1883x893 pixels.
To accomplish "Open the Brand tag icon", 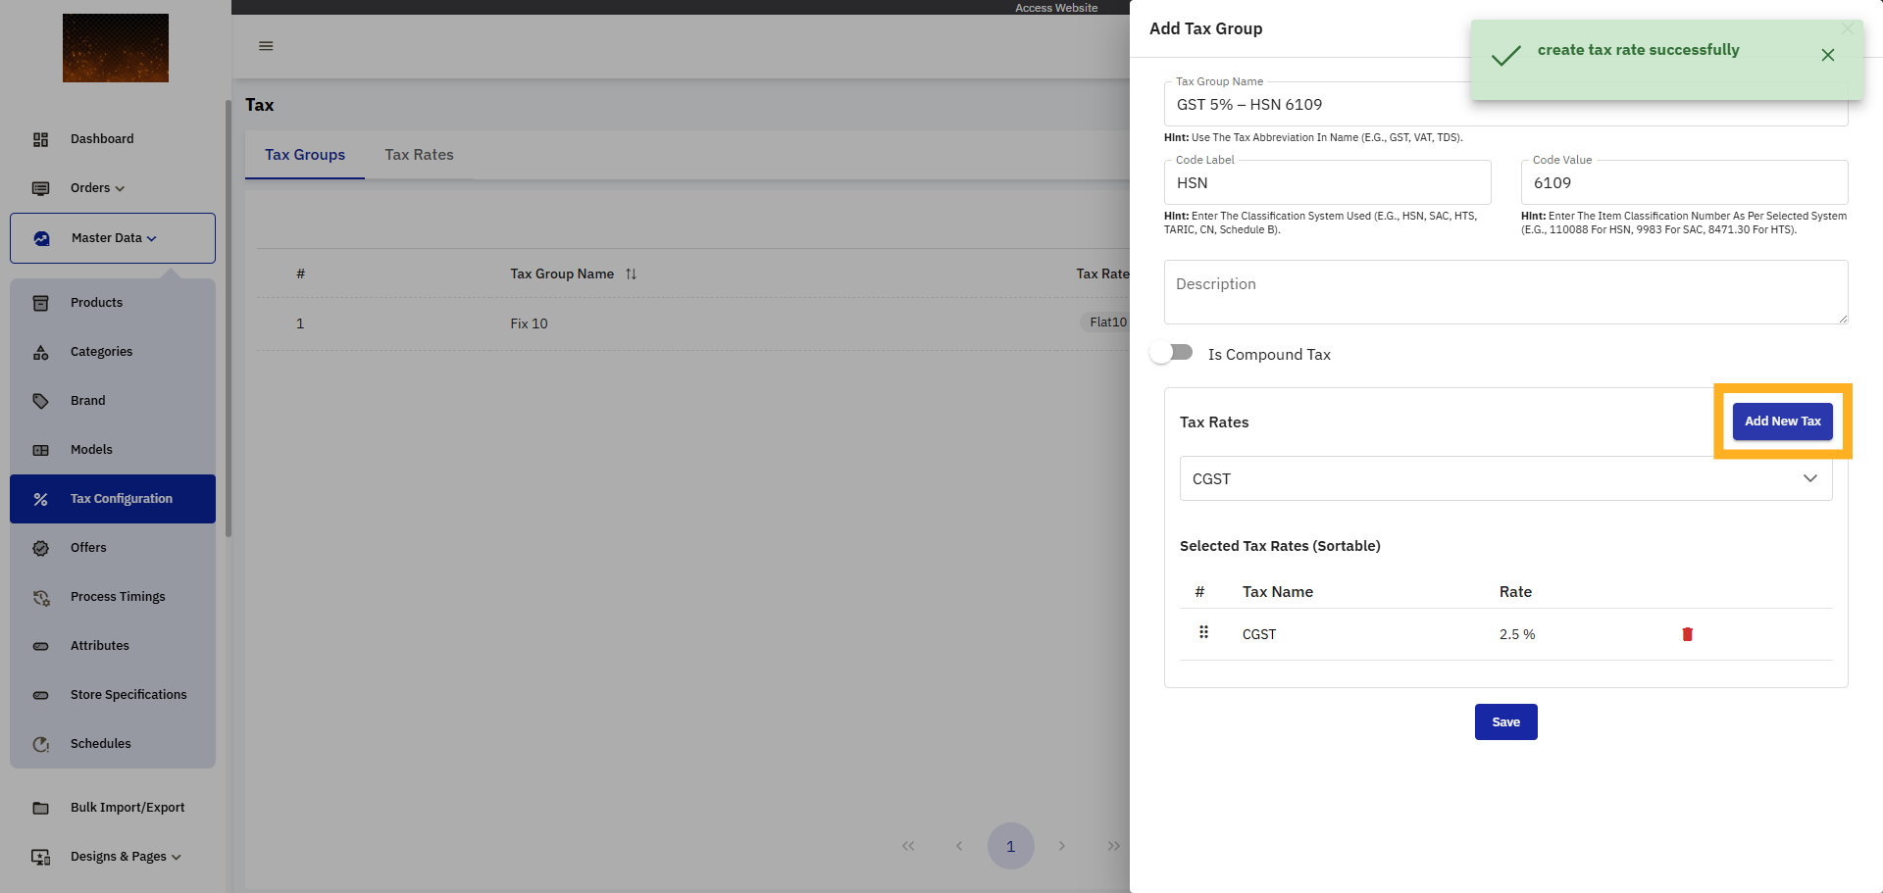I will tap(41, 401).
